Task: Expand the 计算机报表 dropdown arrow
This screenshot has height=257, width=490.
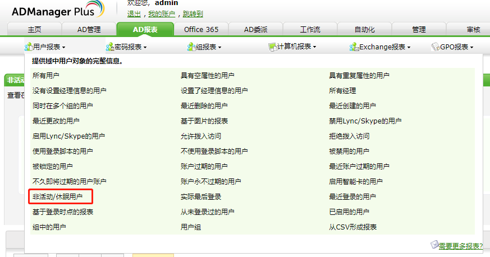Action: tap(315, 47)
